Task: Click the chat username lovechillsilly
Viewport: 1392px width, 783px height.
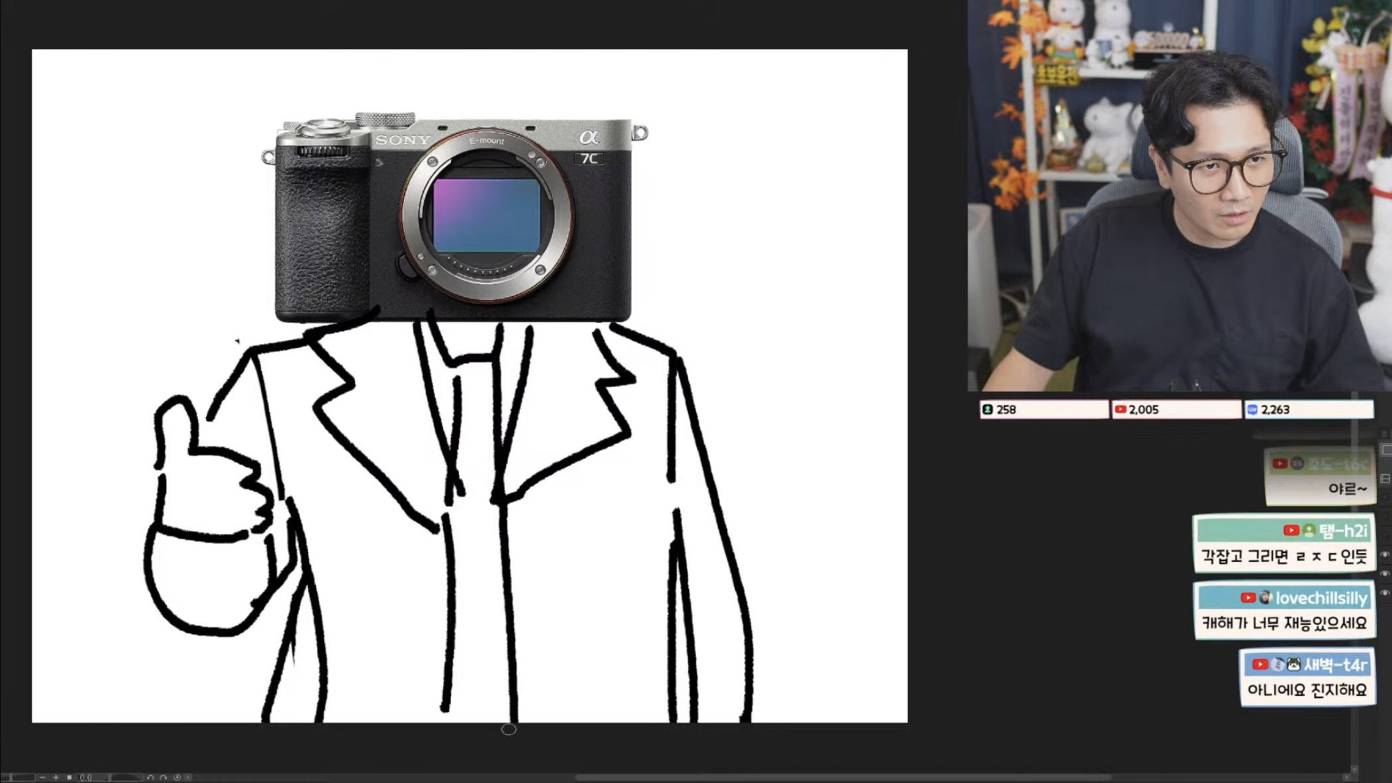Action: coord(1321,598)
